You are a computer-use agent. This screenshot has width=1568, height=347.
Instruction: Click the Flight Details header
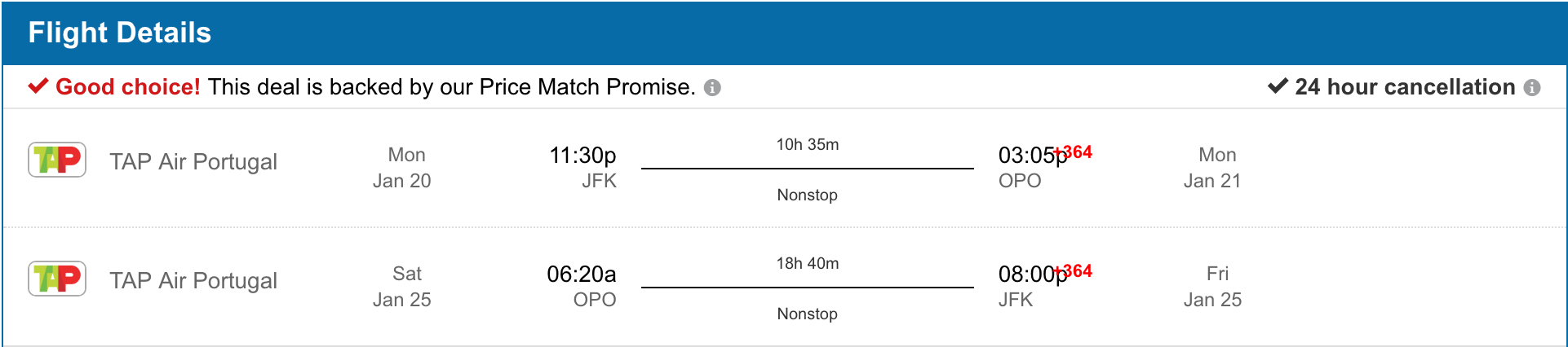[120, 33]
